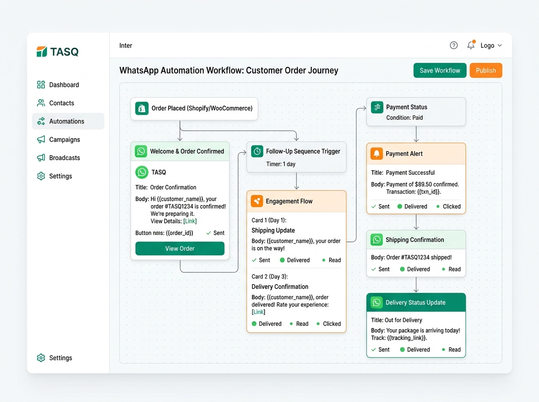Open Contacts in the sidebar
This screenshot has width=539, height=402.
pyautogui.click(x=68, y=103)
